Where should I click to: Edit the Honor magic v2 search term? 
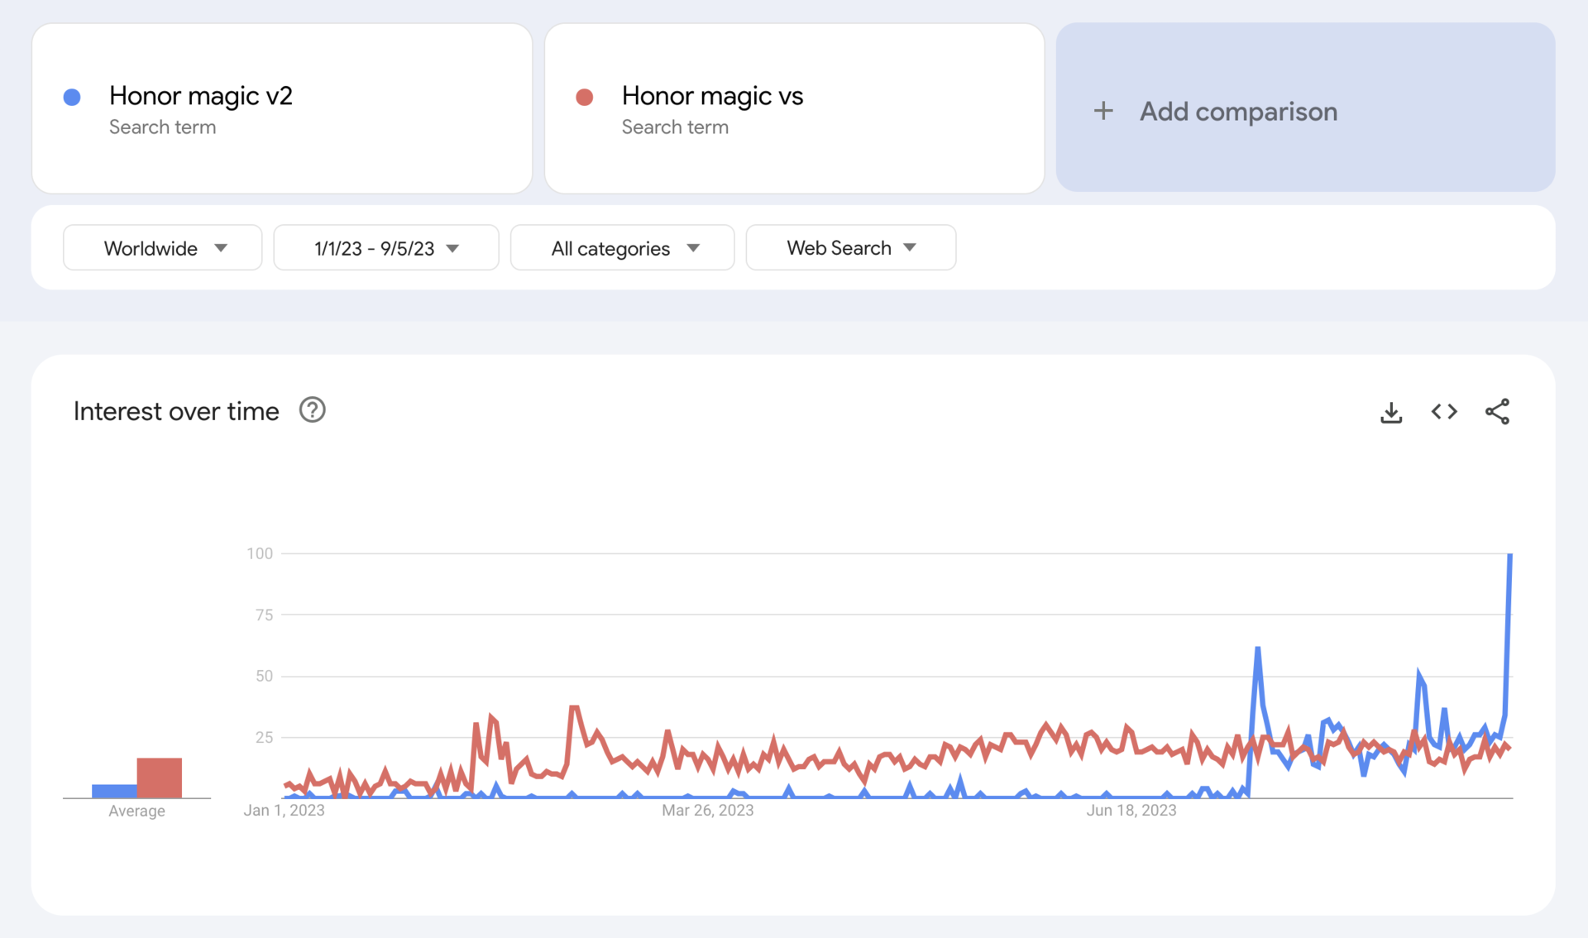pyautogui.click(x=201, y=96)
